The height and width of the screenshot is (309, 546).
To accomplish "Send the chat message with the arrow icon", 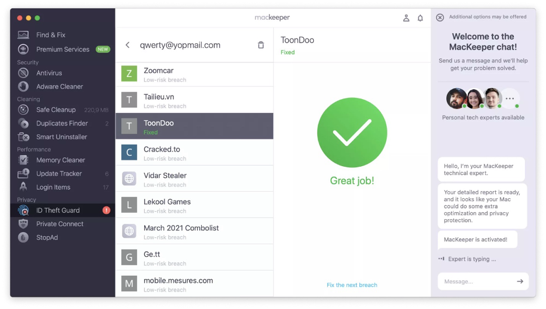I will point(520,282).
